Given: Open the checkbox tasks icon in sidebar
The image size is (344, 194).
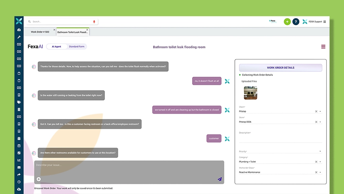Looking at the screenshot, I should [19, 153].
